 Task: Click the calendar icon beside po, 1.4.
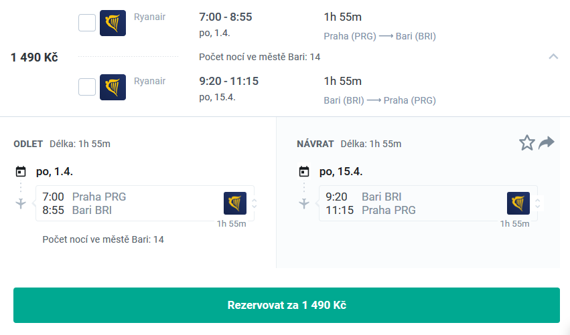pos(21,171)
